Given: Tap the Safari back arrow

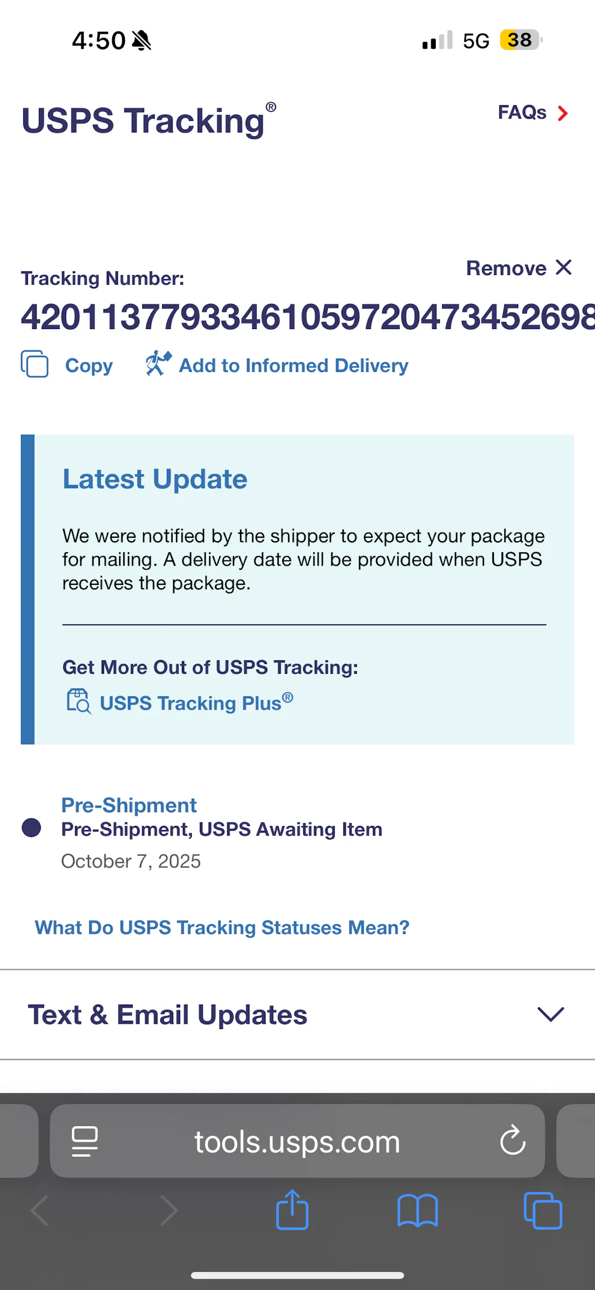Looking at the screenshot, I should coord(40,1211).
